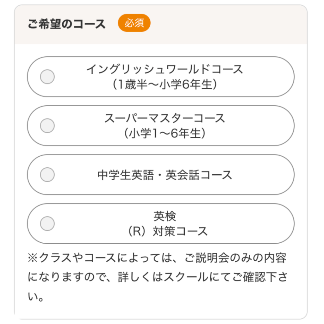Screen dimensions: 324x324
Task: Click the circle next to スーパーマスターコース
Action: pos(47,126)
